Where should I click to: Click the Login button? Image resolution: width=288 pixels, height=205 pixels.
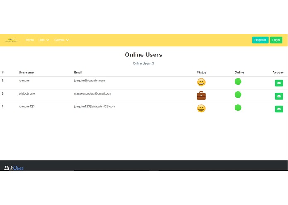pyautogui.click(x=276, y=40)
